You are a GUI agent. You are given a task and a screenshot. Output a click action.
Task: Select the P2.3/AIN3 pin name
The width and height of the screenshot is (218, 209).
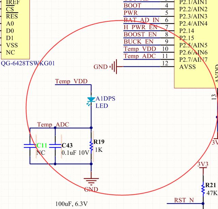tap(193, 16)
